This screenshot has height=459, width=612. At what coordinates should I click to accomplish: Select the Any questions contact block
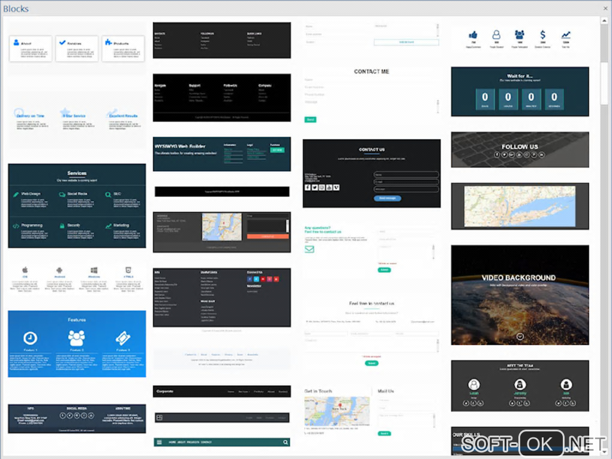[371, 248]
